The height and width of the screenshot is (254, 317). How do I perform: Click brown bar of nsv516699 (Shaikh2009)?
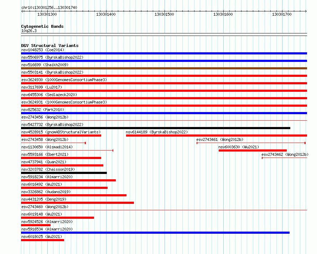(x=164, y=68)
